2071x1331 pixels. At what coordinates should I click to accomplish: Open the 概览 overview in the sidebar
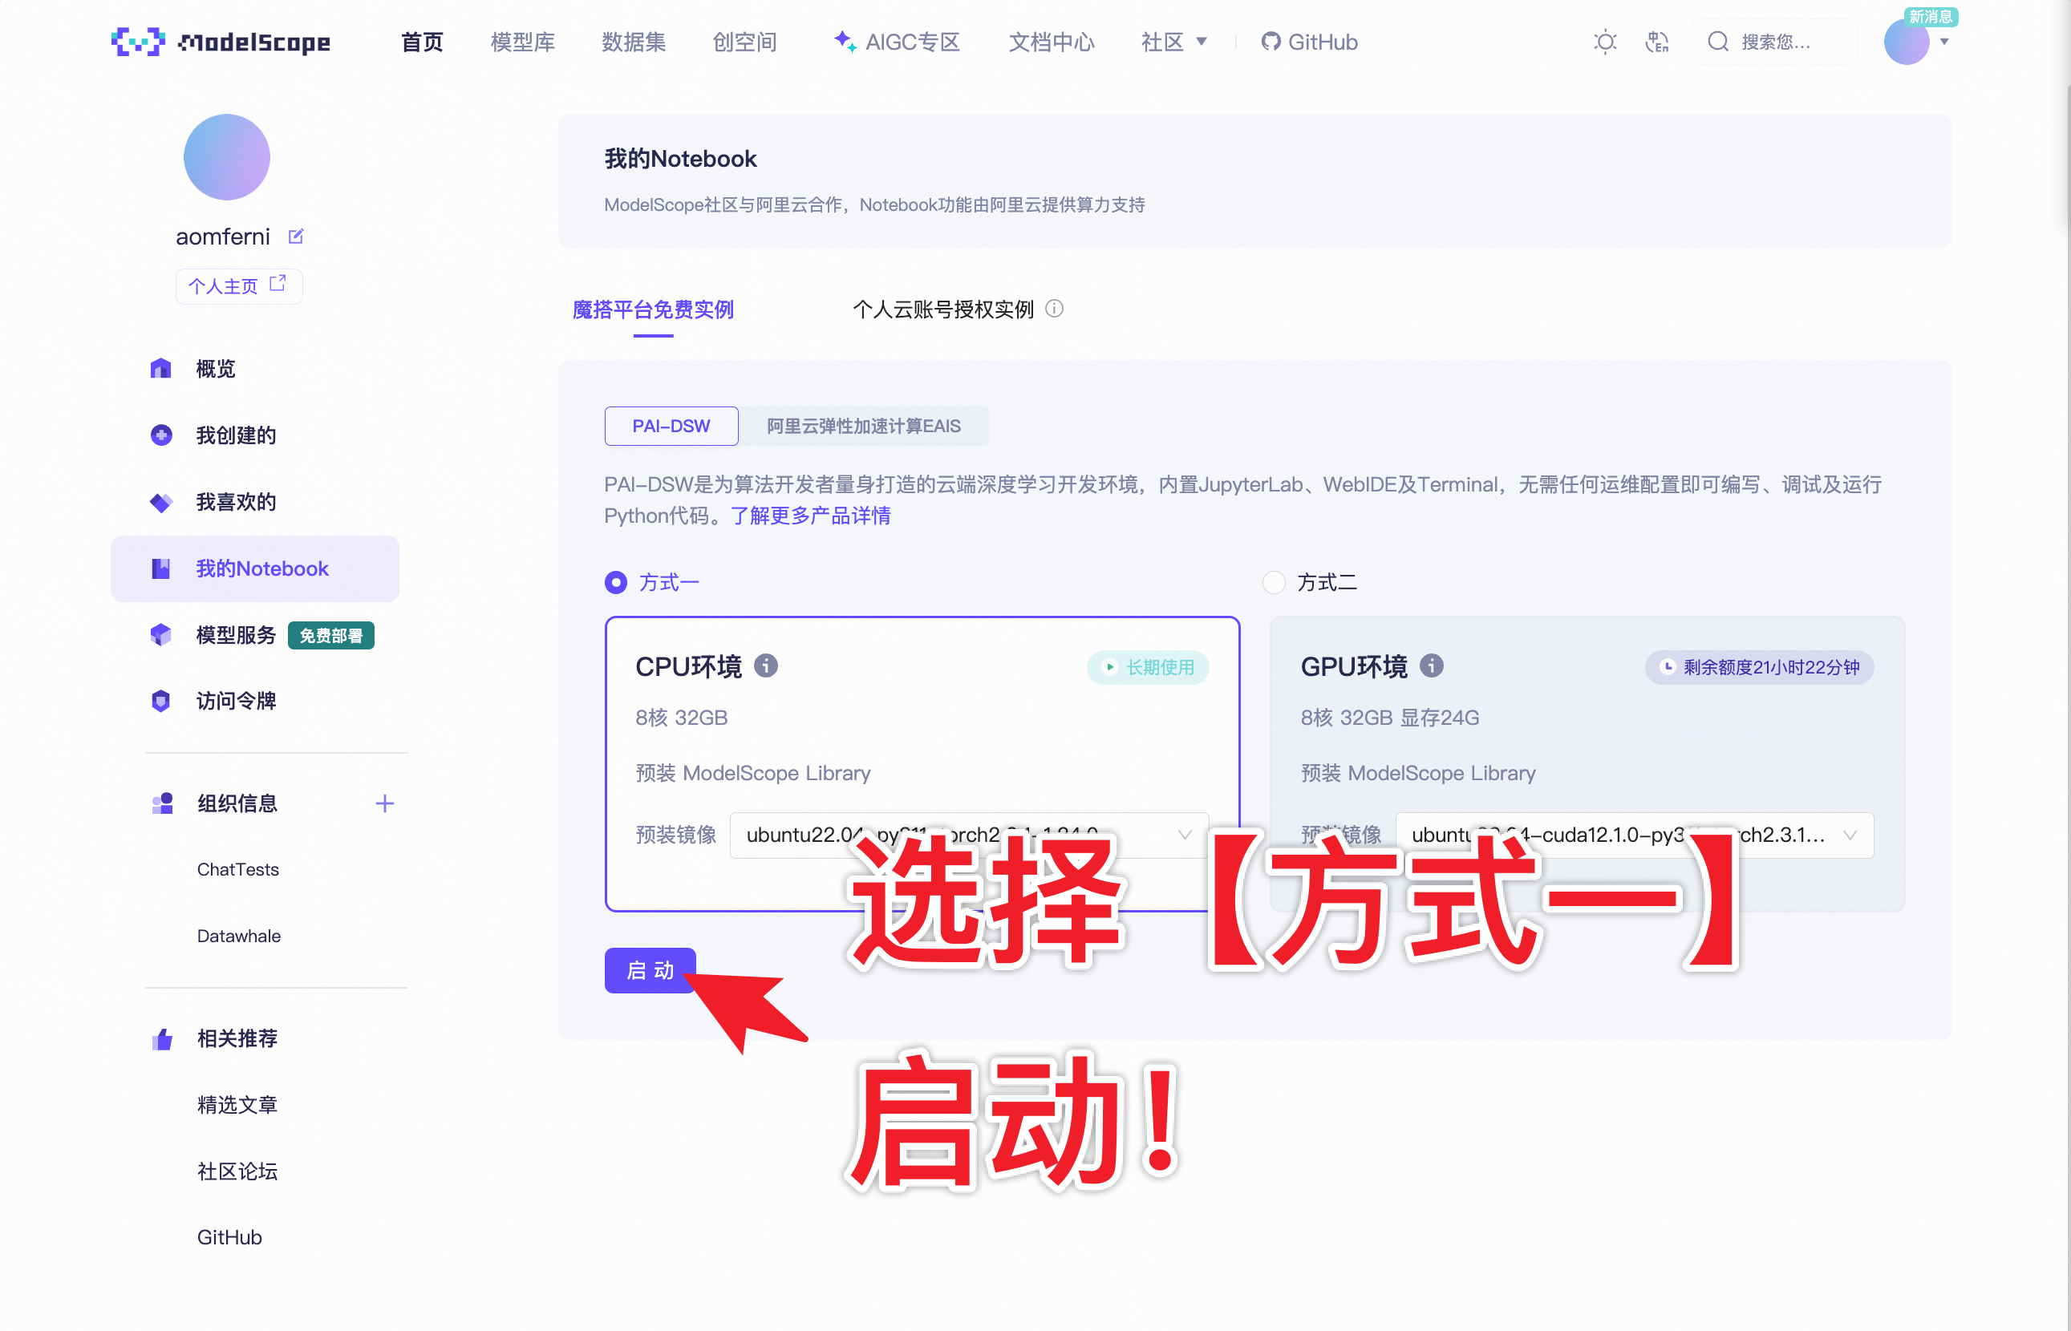pos(215,368)
